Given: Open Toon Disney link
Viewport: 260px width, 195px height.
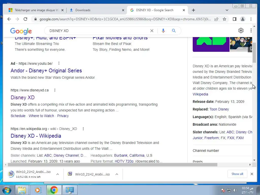Looking at the screenshot, I should tap(219, 109).
